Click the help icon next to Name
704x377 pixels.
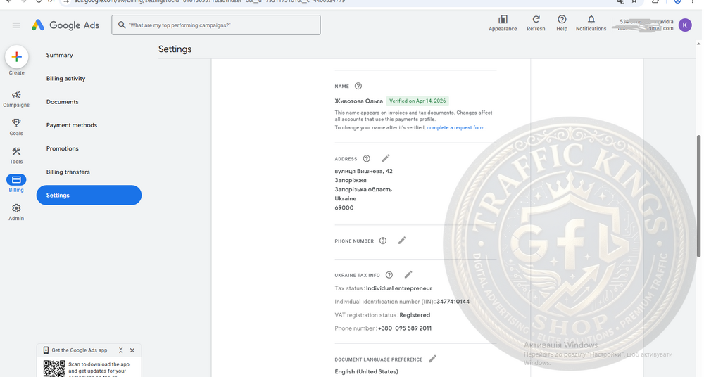[x=358, y=87]
